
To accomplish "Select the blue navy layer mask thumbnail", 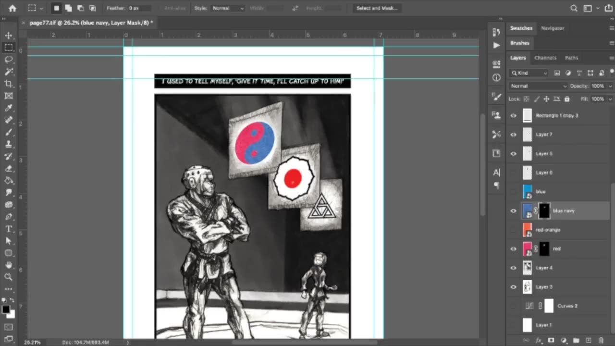I will (544, 210).
